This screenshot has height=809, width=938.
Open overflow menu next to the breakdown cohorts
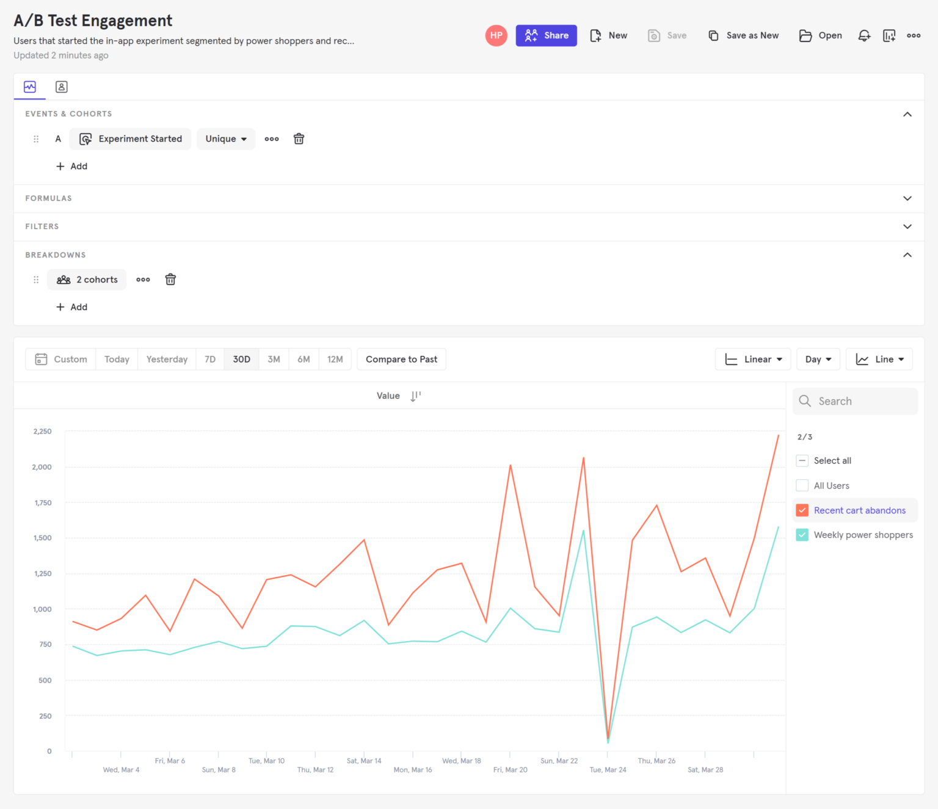coord(143,279)
